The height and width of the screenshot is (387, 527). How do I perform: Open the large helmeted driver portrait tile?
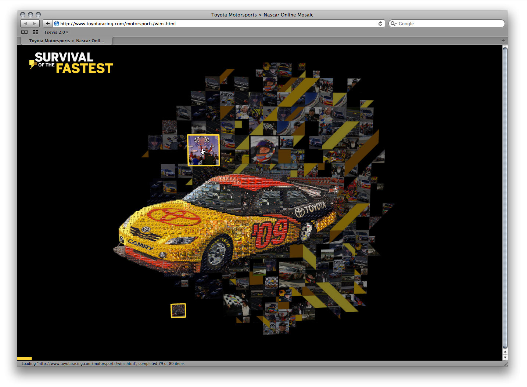tap(264, 150)
